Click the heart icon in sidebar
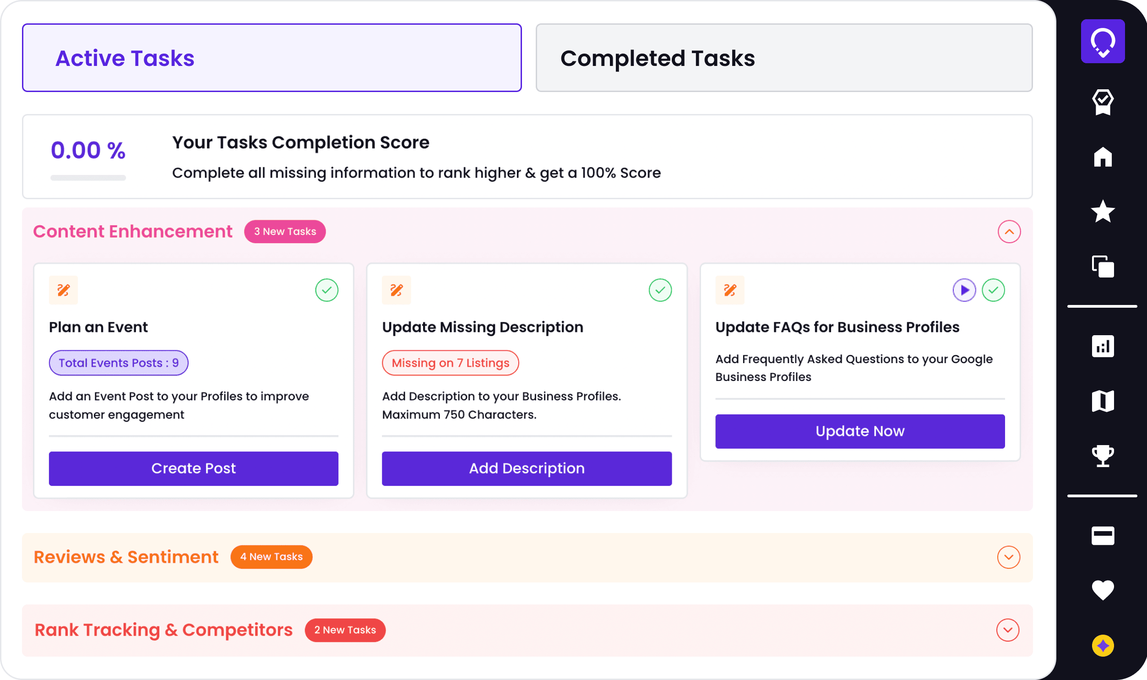The image size is (1147, 680). tap(1103, 590)
